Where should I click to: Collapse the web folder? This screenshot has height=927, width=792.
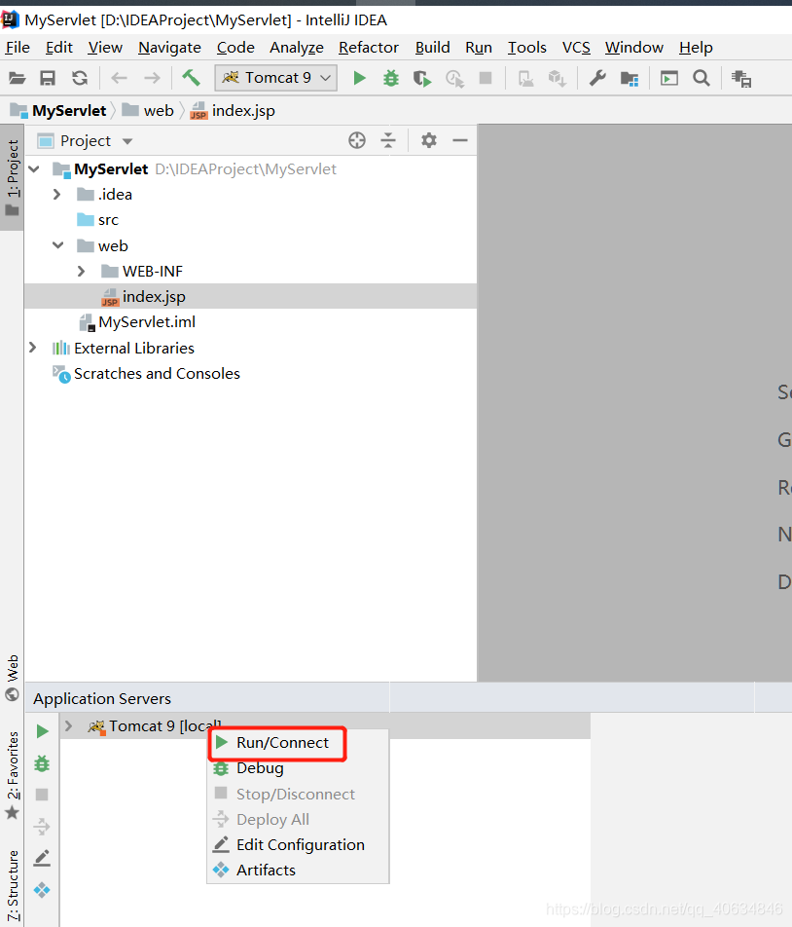[57, 245]
